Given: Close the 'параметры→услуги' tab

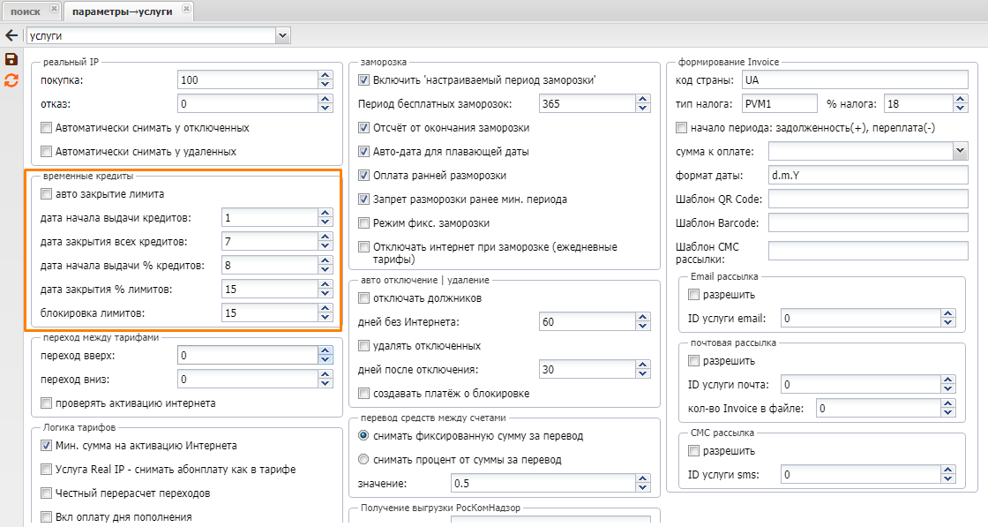Looking at the screenshot, I should (x=188, y=9).
